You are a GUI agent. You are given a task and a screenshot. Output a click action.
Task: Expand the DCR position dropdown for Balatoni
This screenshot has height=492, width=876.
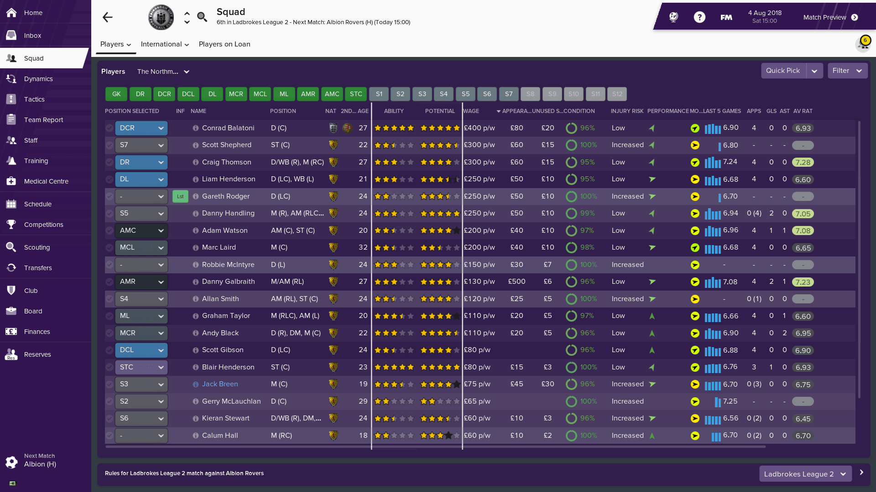pyautogui.click(x=161, y=128)
